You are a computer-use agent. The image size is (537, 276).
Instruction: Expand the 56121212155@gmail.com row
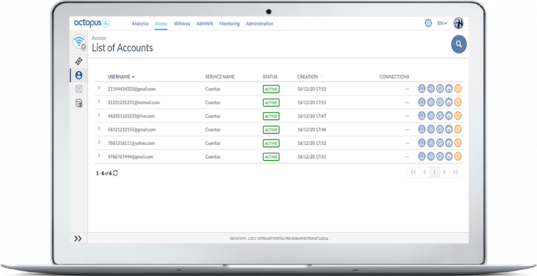pyautogui.click(x=99, y=129)
